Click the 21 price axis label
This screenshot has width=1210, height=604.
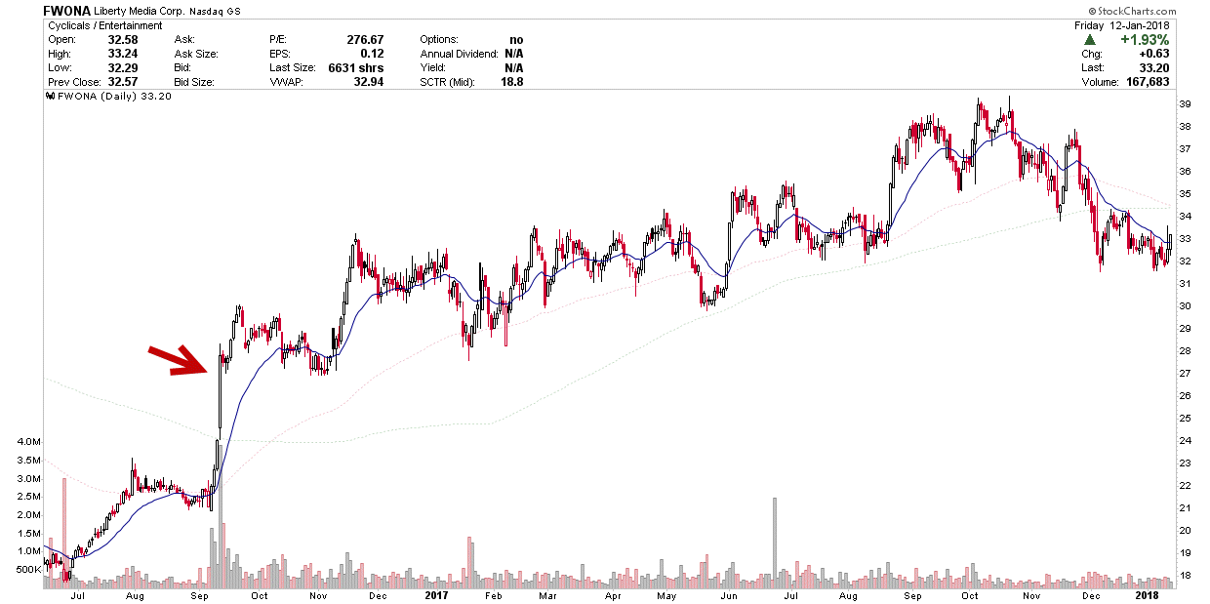[x=1186, y=508]
